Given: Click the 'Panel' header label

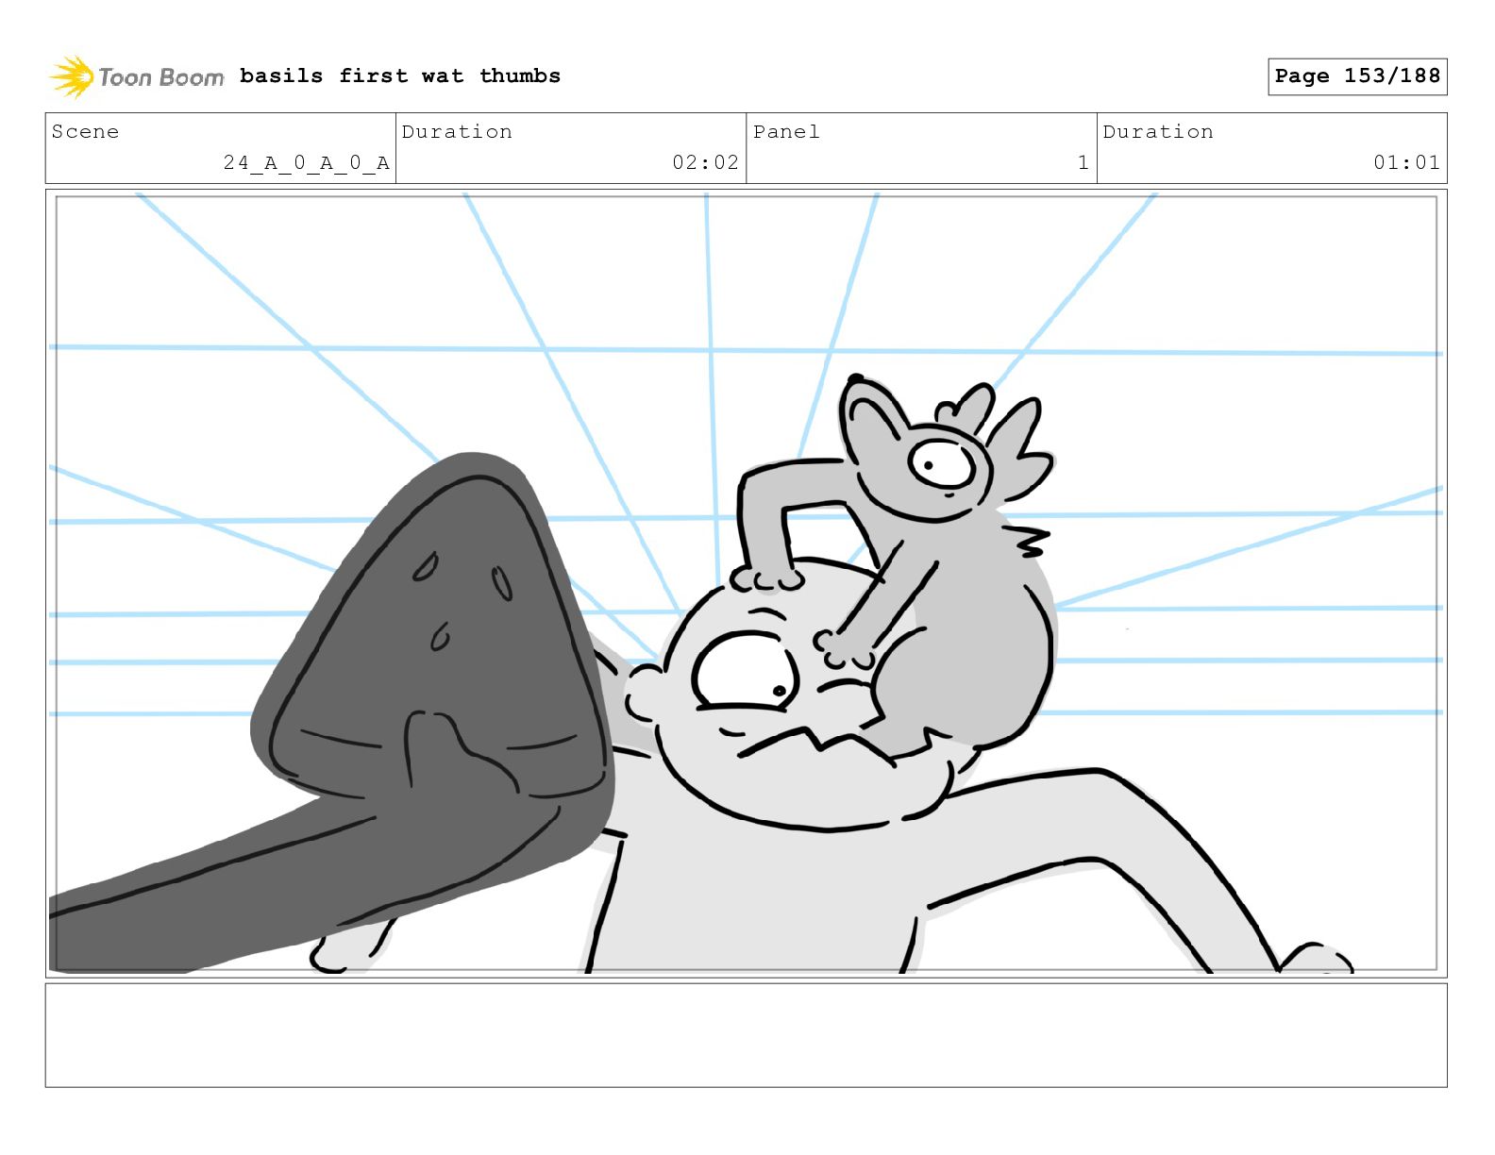Looking at the screenshot, I should pyautogui.click(x=786, y=131).
